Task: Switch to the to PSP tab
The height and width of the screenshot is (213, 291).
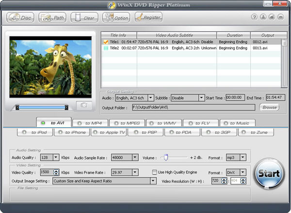Action: coord(145,132)
